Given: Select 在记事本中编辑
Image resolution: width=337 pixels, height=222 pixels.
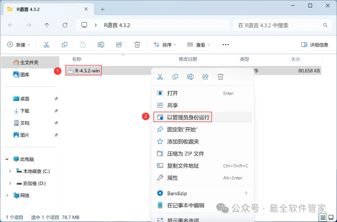Looking at the screenshot, I should pyautogui.click(x=203, y=205).
